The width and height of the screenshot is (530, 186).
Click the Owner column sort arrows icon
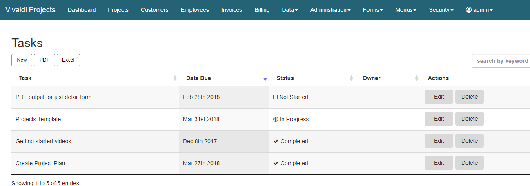click(416, 78)
